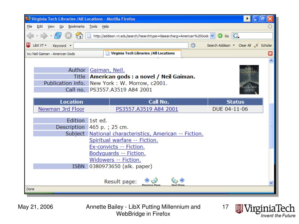Click Widowers -- Fiction subject link
Screen dimensions: 299x224
115,160
